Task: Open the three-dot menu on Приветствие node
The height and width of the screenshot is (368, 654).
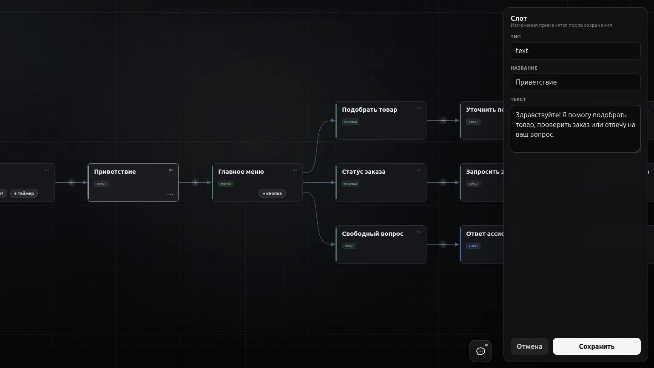Action: click(x=170, y=195)
